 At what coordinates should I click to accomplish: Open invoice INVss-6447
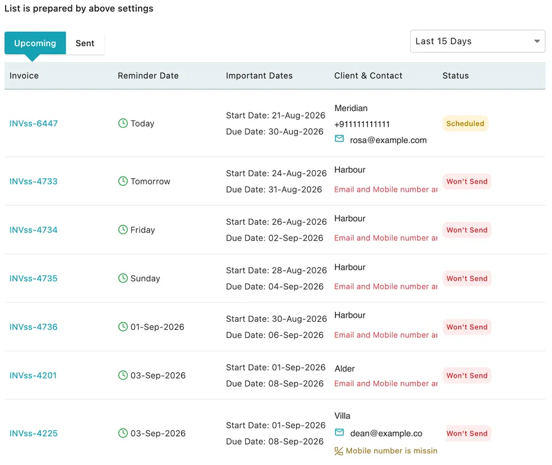[x=34, y=123]
